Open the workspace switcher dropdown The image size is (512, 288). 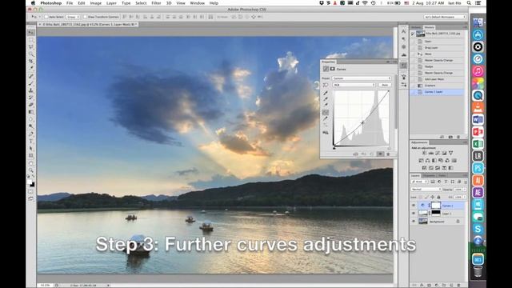(x=445, y=17)
